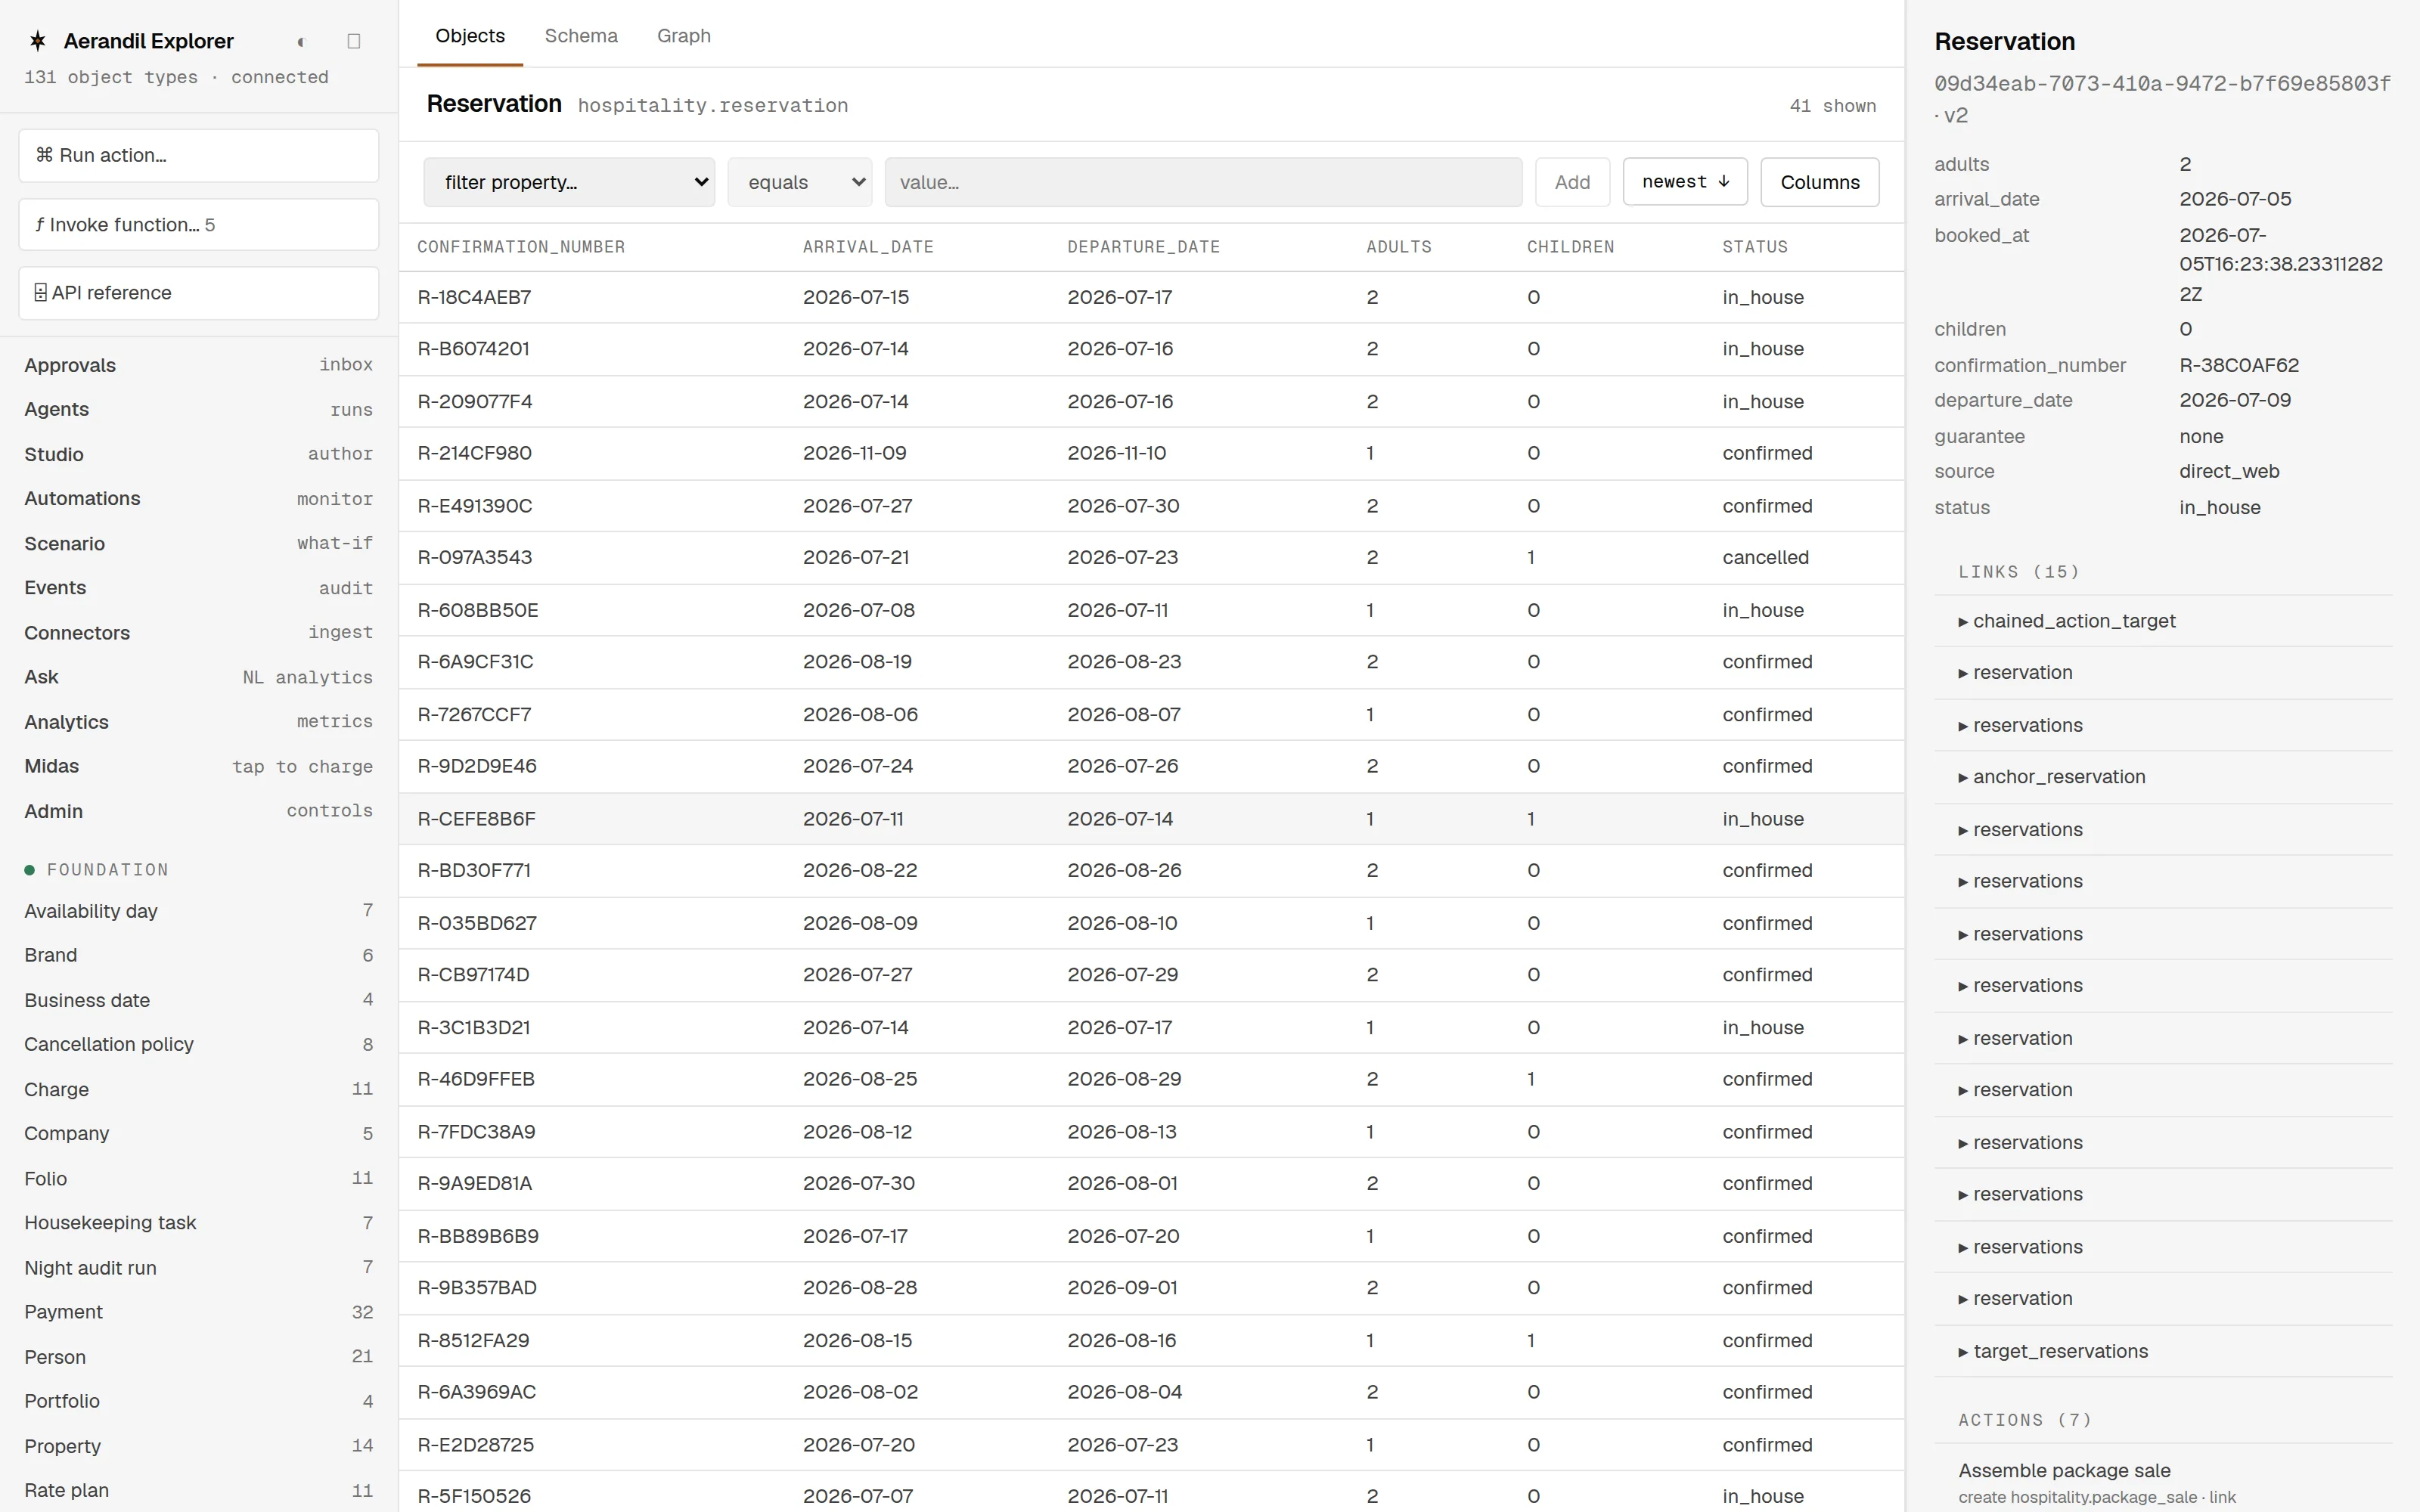The height and width of the screenshot is (1512, 2420).
Task: Open Admin controls section
Action: point(199,811)
